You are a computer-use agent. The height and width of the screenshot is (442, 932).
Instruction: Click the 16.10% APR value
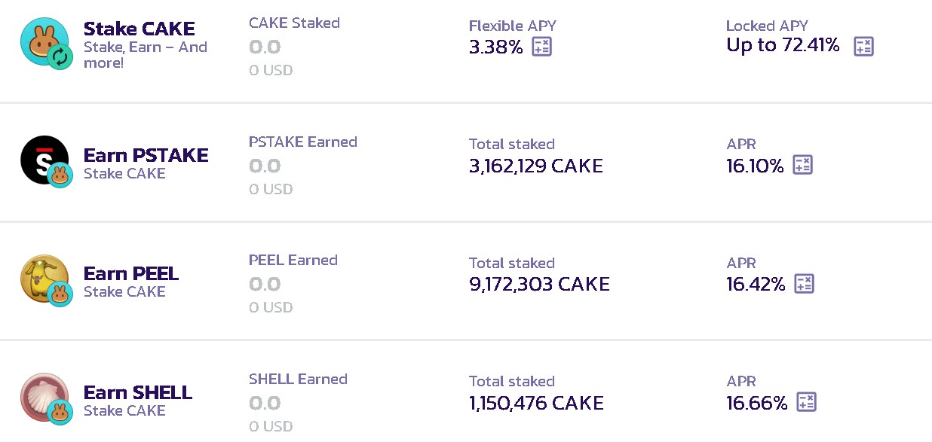pyautogui.click(x=755, y=166)
